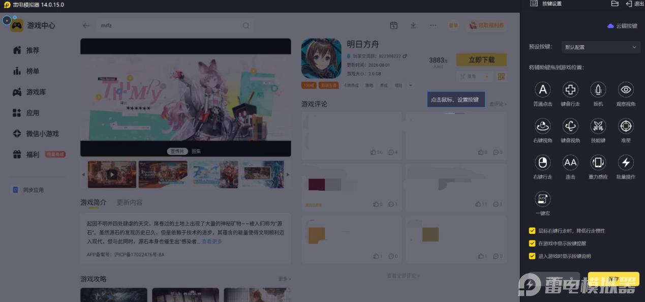Open 游戏库 in the sidebar
This screenshot has height=302, width=645.
pyautogui.click(x=29, y=92)
